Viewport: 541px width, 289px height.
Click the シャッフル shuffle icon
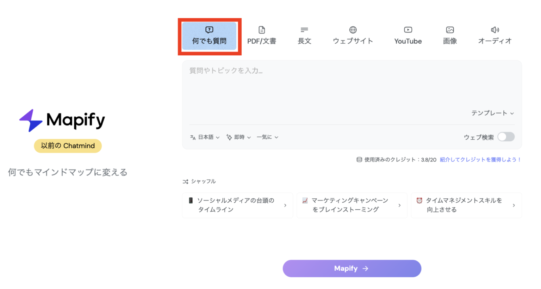[185, 181]
